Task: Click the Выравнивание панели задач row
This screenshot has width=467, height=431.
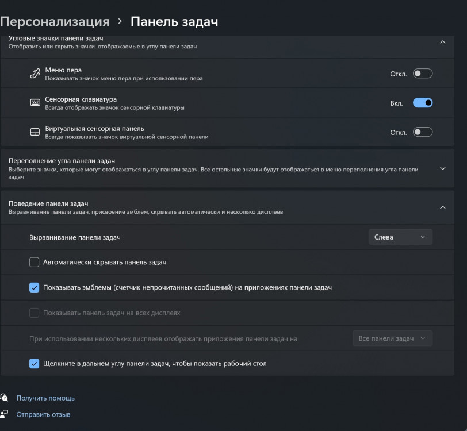Action: [x=173, y=237]
